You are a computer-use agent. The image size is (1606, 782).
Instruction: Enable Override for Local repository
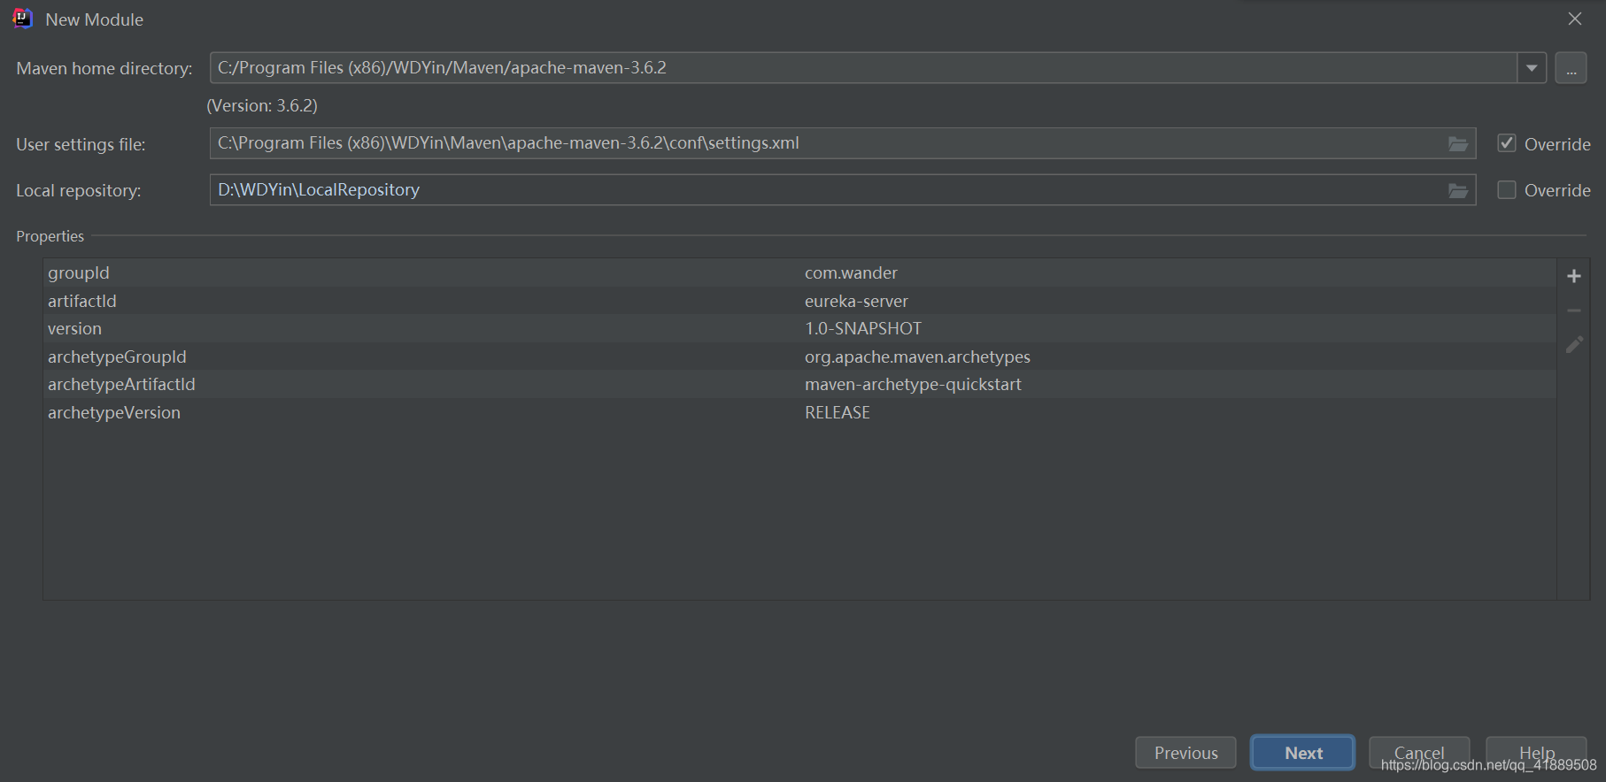(x=1506, y=189)
